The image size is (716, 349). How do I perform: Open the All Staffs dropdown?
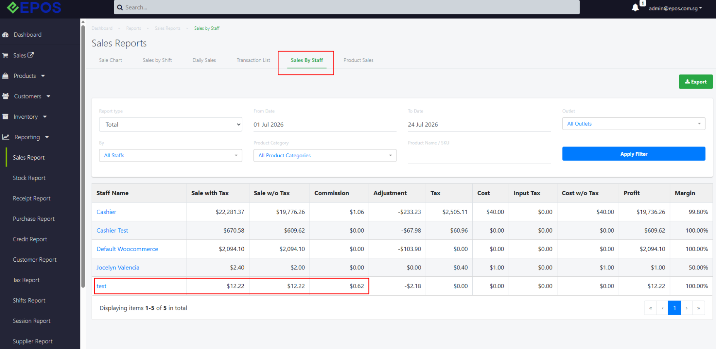click(x=171, y=155)
